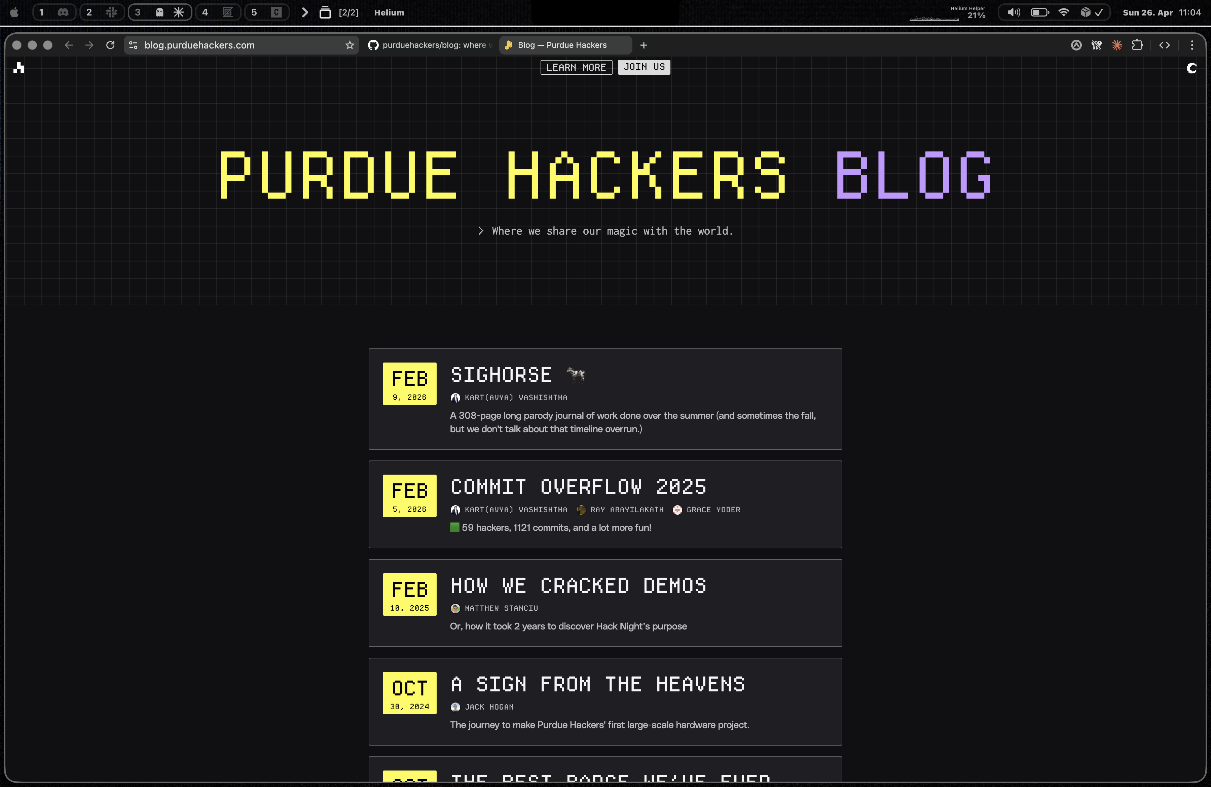Screen dimensions: 1211x787
Task: Click the window stack [2/2] indicator
Action: 339,12
